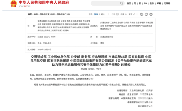Viewport: 182px width, 111px height.
Task: Open 国务院政策文件库 breadcrumb link
Action: coord(47,14)
